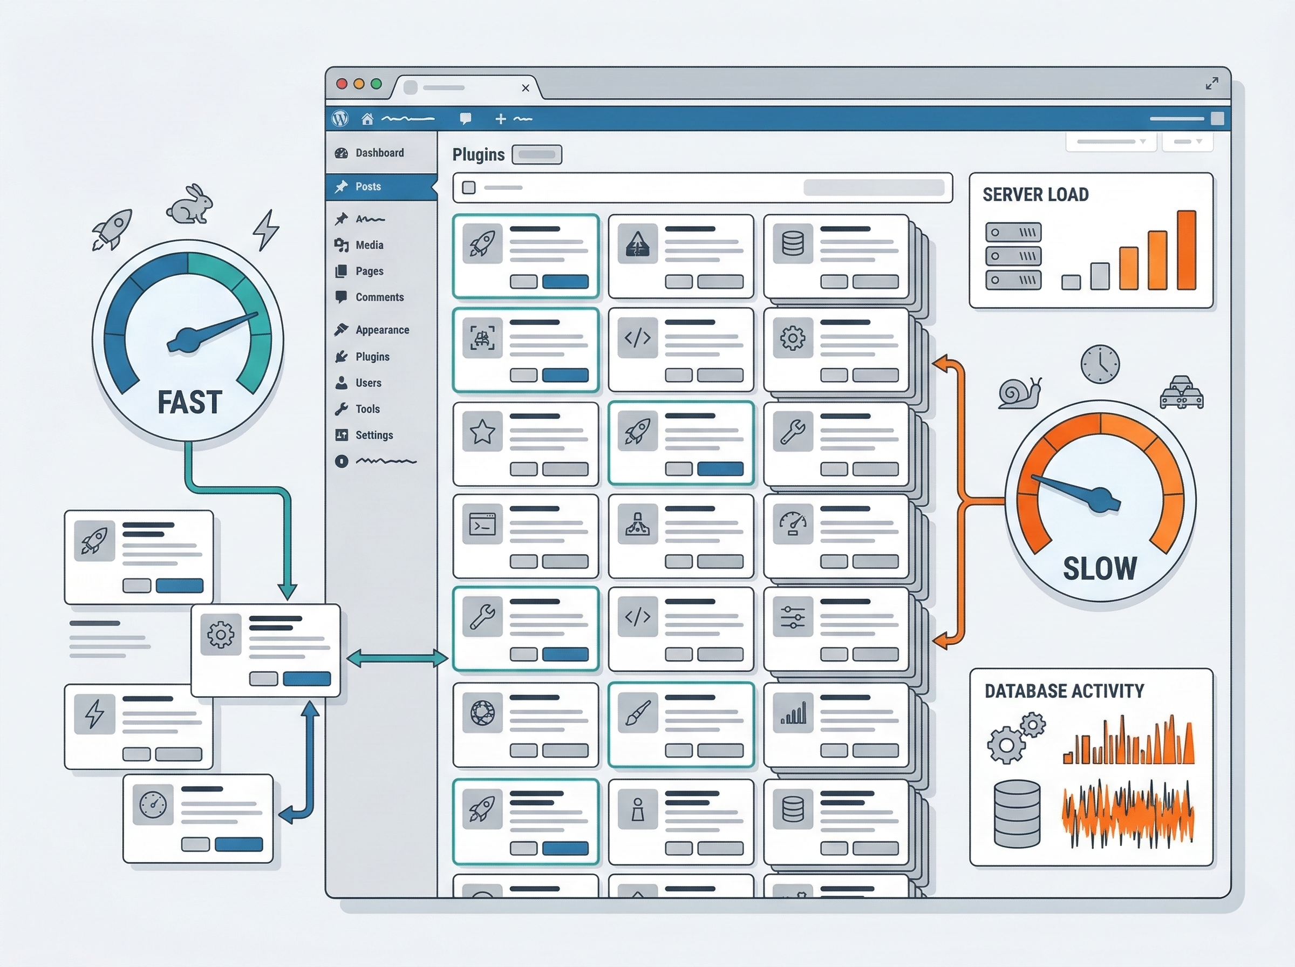Click the home icon in admin bar
The image size is (1295, 967).
tap(367, 119)
